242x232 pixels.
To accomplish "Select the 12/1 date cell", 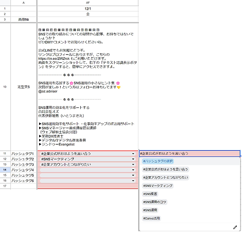I will tap(88, 8).
